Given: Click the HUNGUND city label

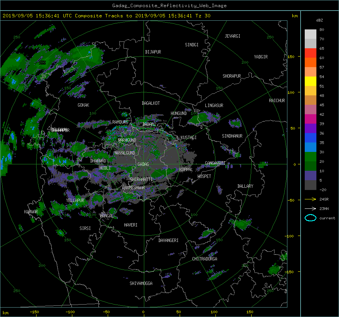Looking at the screenshot, I should [x=179, y=113].
